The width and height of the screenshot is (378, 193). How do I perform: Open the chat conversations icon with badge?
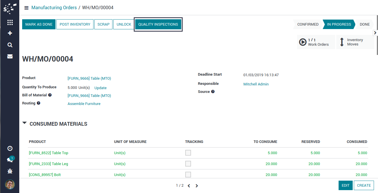10,160
